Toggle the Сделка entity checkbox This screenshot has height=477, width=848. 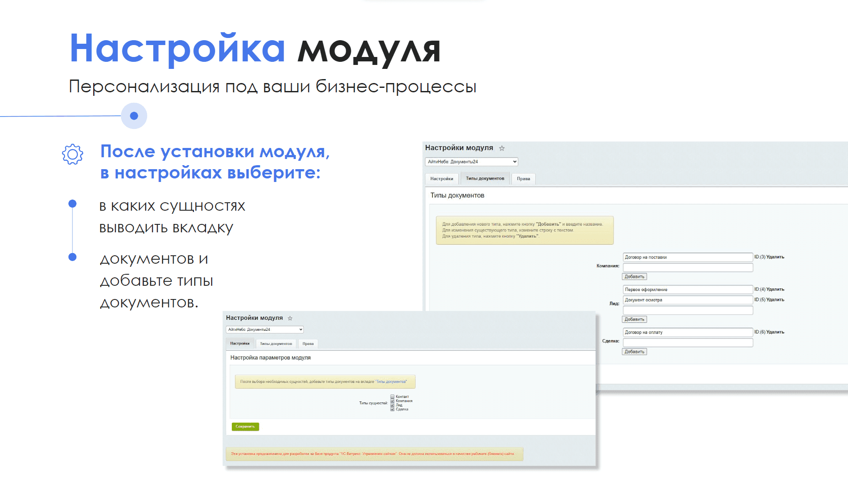click(392, 409)
